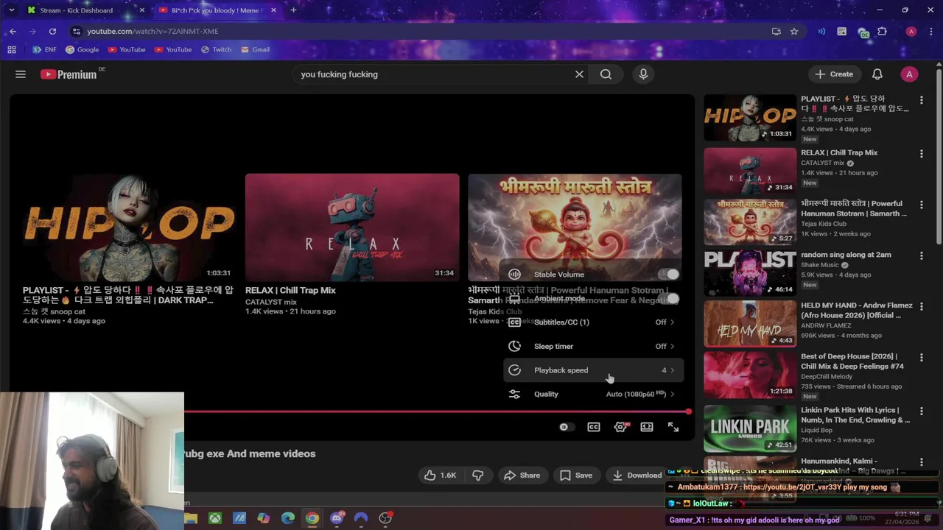Like the video with thumbs-up 1.6K
The width and height of the screenshot is (943, 530).
pos(440,476)
